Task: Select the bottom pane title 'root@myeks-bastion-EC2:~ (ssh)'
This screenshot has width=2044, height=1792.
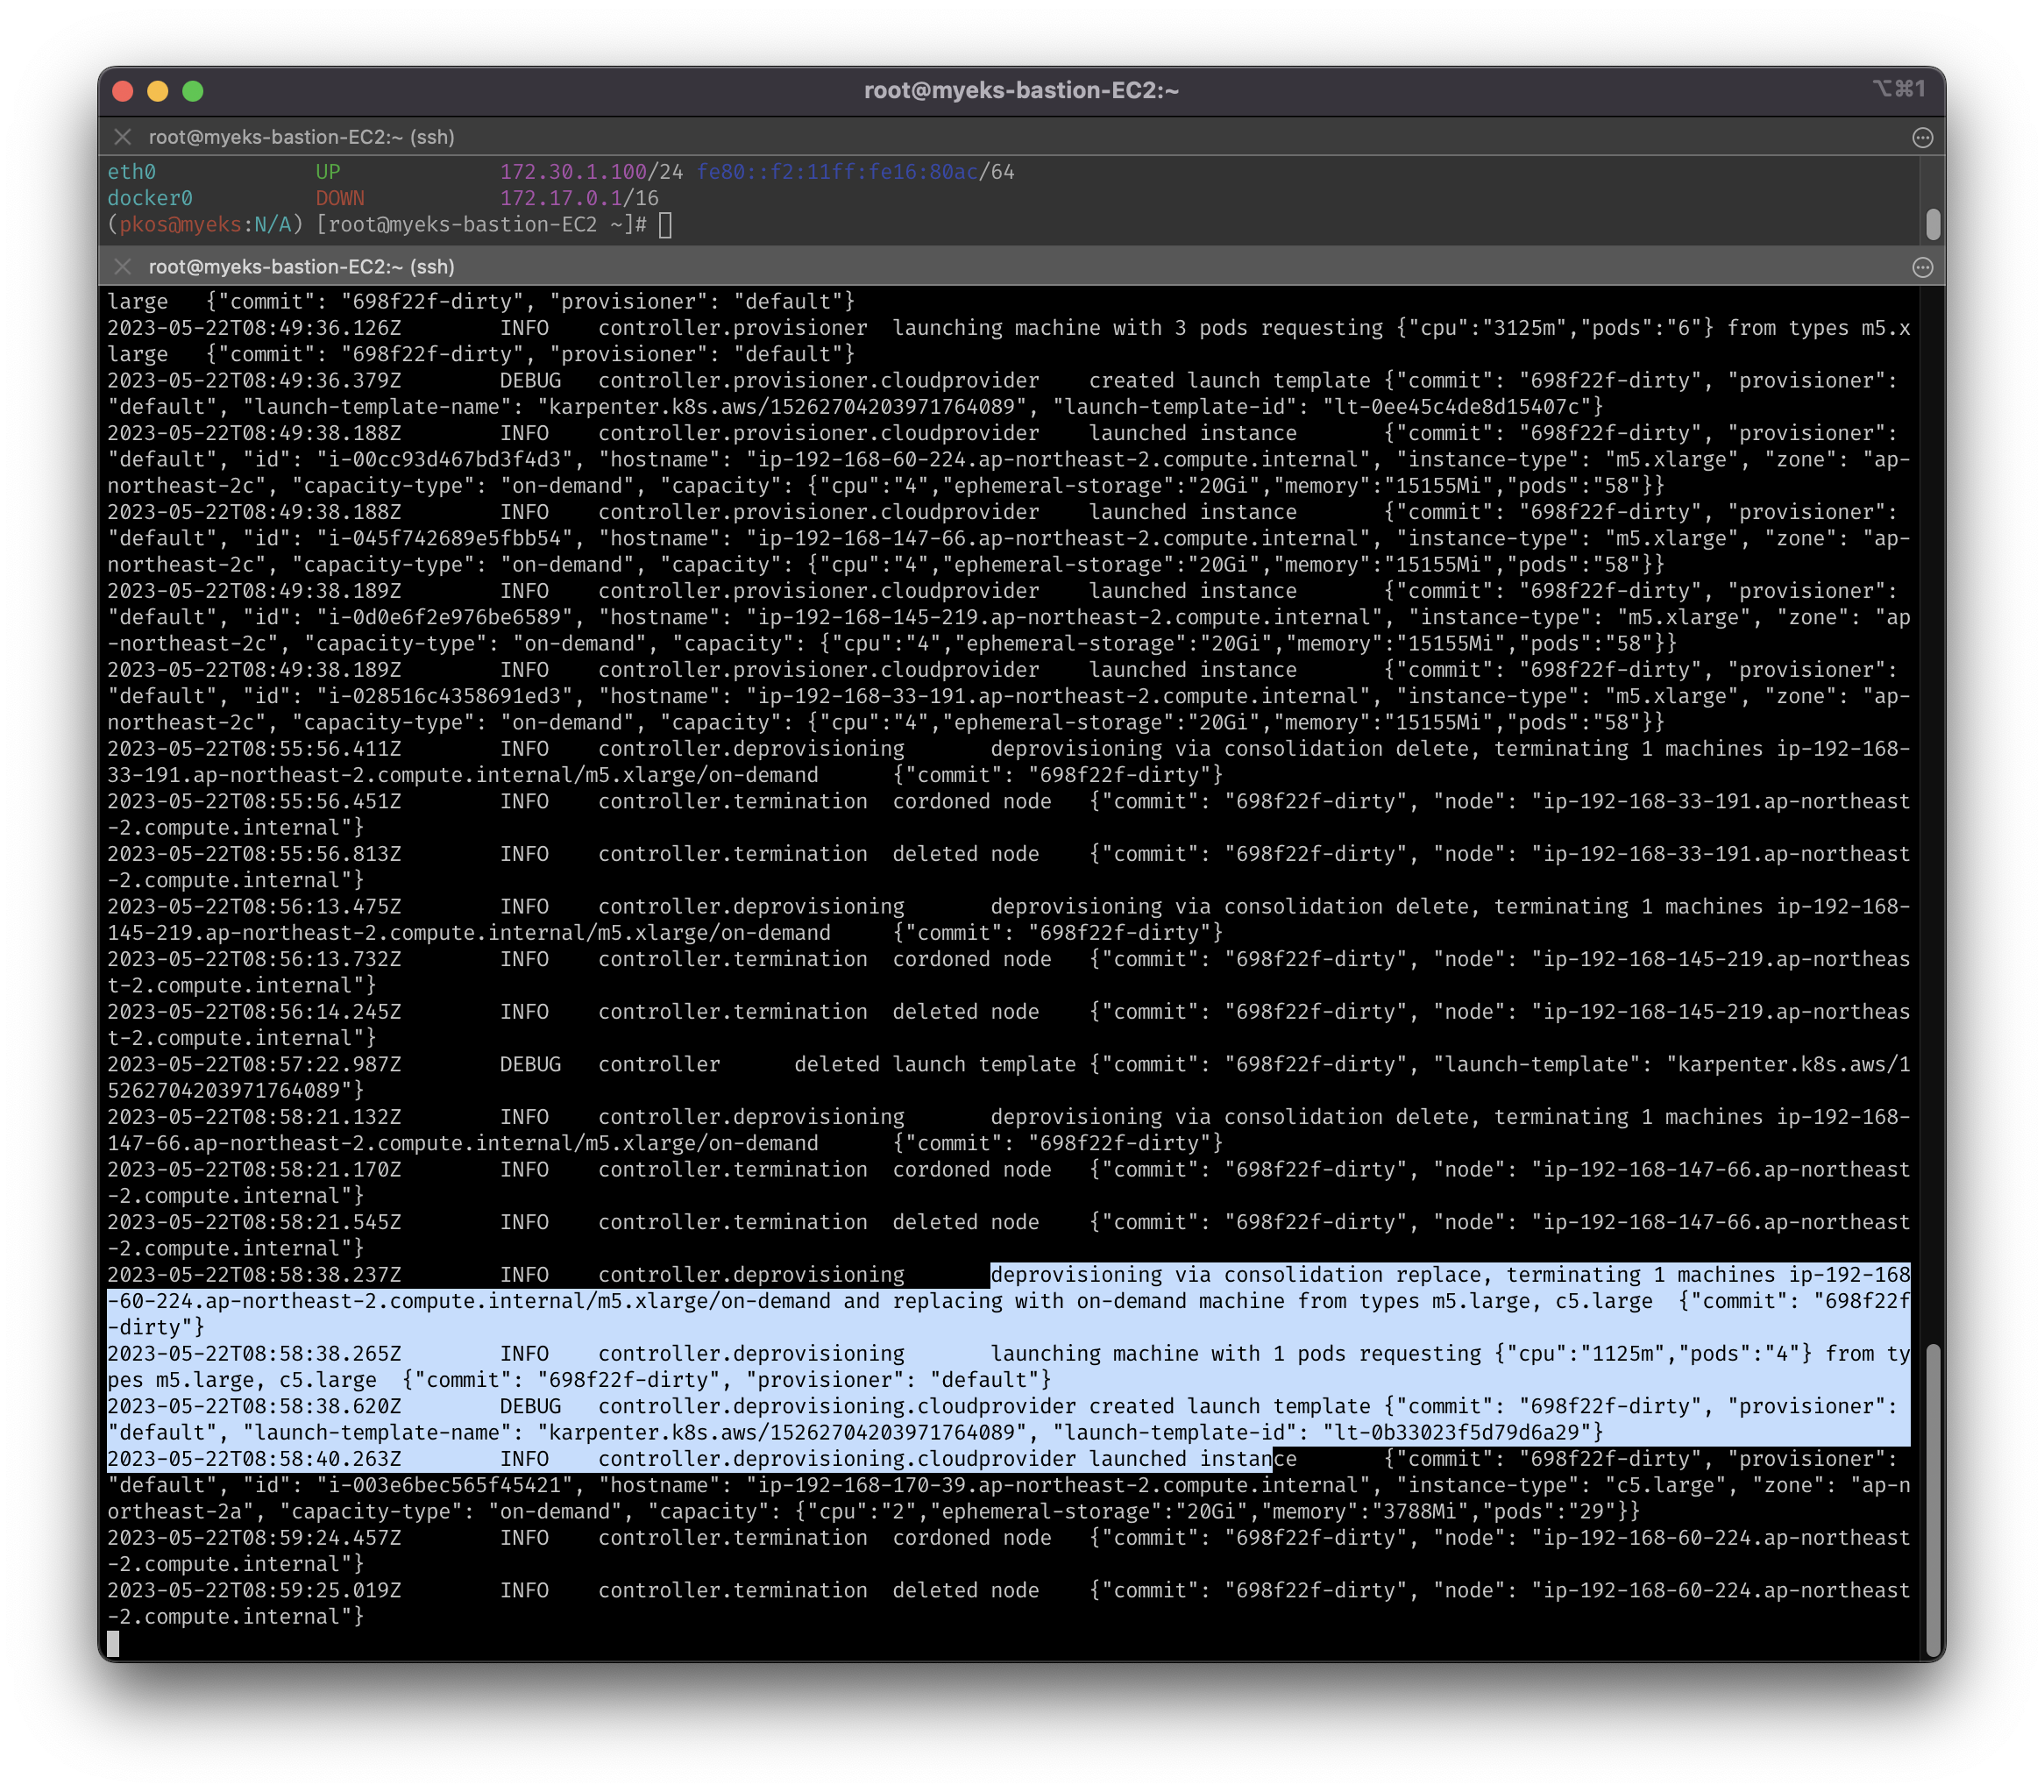Action: (x=302, y=267)
